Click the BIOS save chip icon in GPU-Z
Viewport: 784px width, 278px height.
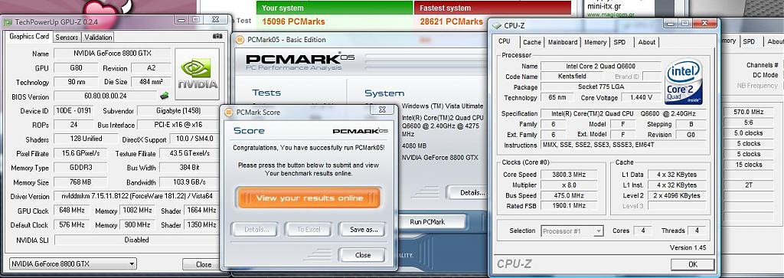pyautogui.click(x=164, y=96)
